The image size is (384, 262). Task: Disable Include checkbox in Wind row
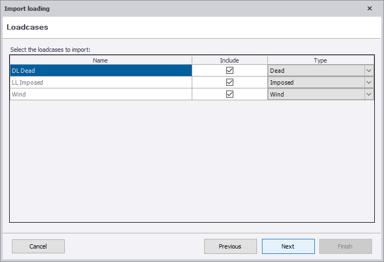pos(230,94)
